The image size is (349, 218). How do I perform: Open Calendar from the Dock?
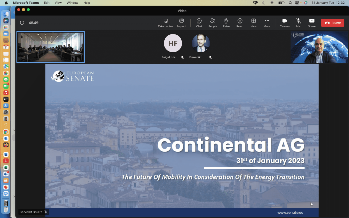6,47
